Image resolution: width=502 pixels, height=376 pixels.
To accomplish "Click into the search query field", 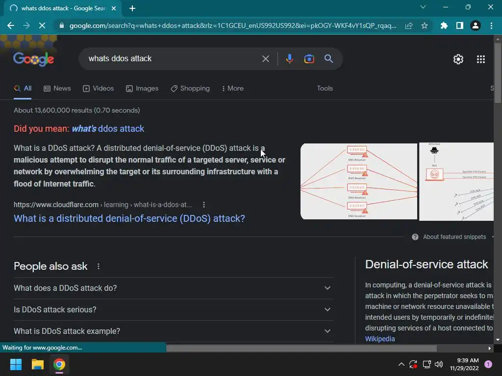I will [x=173, y=59].
